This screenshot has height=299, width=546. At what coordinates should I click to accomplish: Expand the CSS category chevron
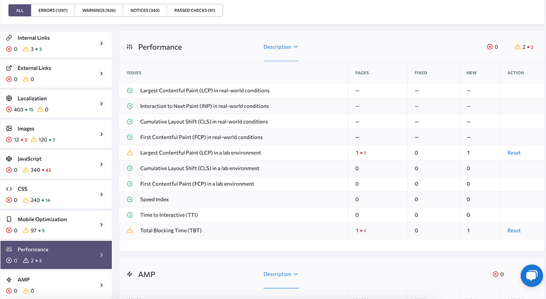101,194
